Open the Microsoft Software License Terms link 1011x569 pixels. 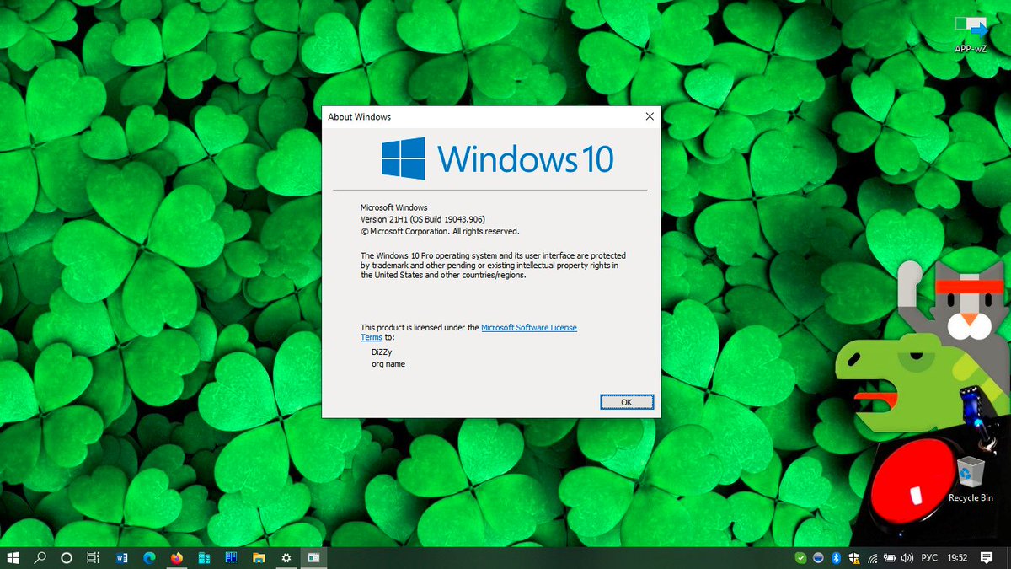(469, 332)
